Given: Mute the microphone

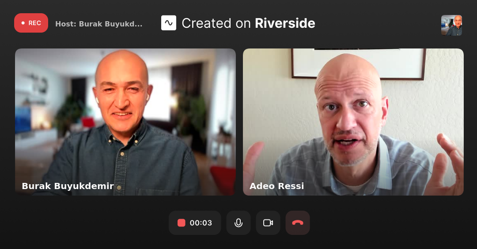Looking at the screenshot, I should coord(238,223).
